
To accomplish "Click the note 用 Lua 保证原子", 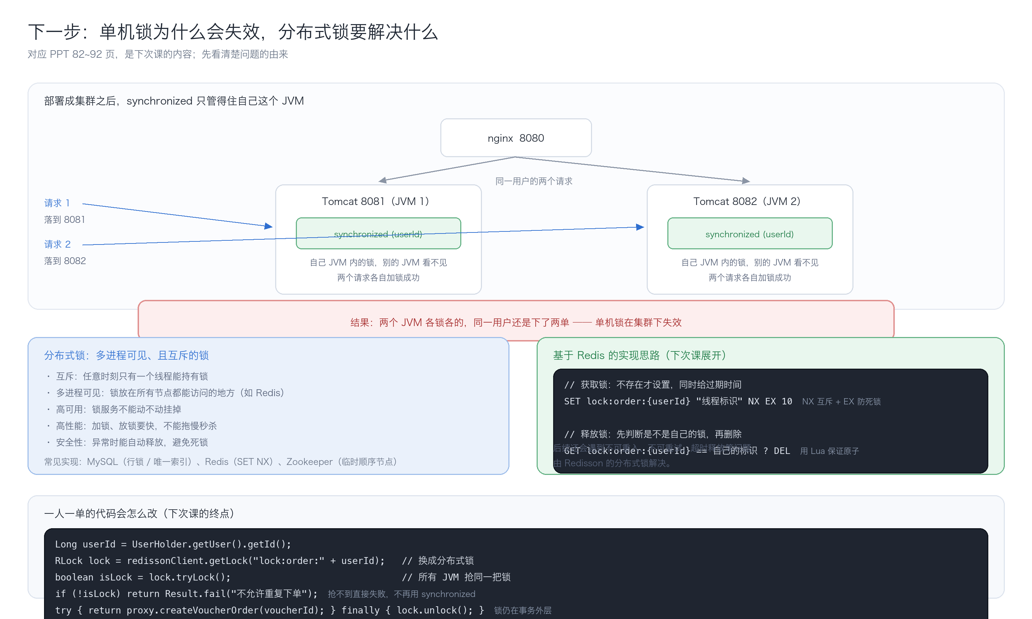I will 829,451.
